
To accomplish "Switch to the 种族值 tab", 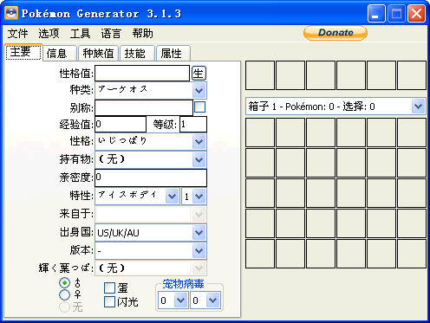I will (x=98, y=54).
